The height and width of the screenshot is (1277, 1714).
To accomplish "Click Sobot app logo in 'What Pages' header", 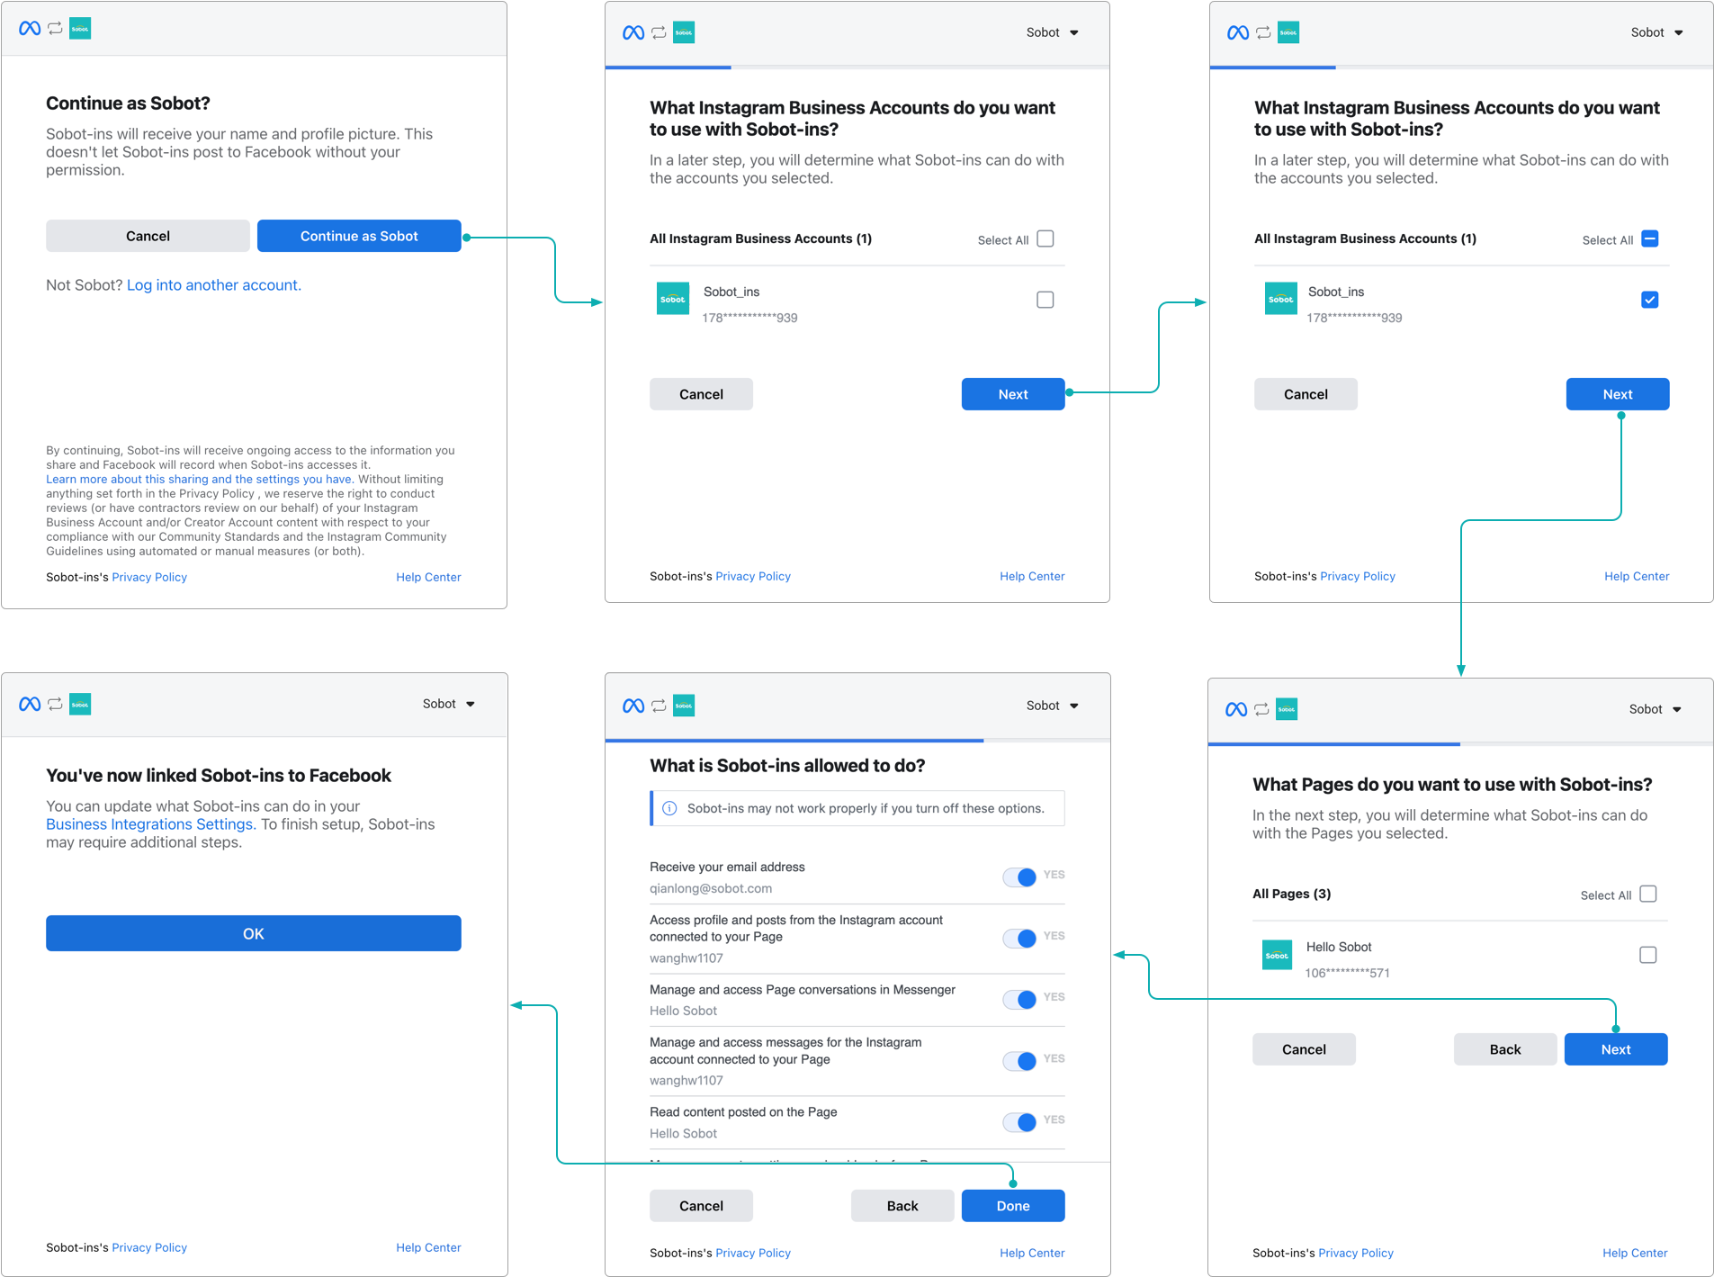I will (1287, 709).
